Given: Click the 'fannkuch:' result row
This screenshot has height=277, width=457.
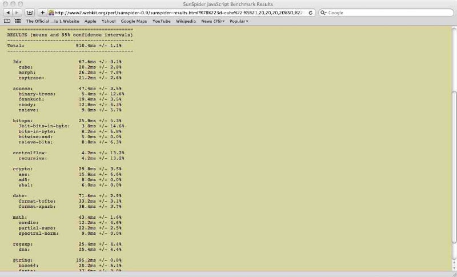Looking at the screenshot, I should click(x=70, y=99).
